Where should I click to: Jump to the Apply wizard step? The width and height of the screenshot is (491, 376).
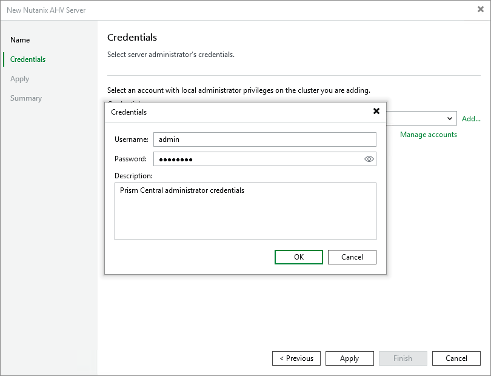tap(19, 78)
